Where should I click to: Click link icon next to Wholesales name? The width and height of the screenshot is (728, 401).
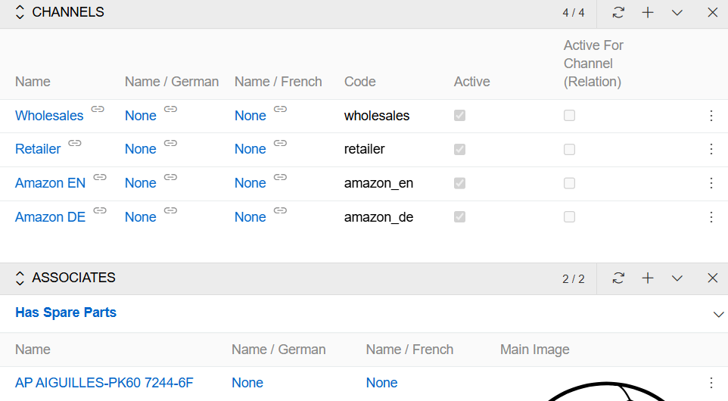[x=98, y=109]
